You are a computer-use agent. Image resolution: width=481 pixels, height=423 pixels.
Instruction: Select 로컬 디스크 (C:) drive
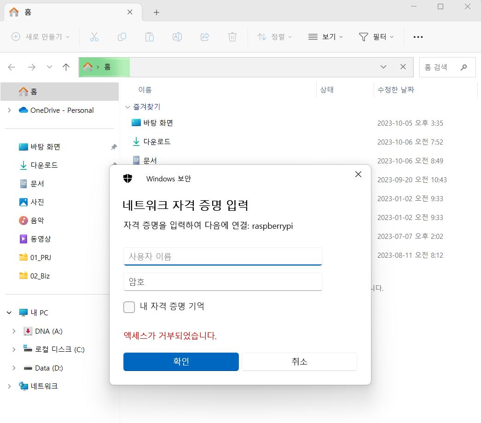pos(59,349)
